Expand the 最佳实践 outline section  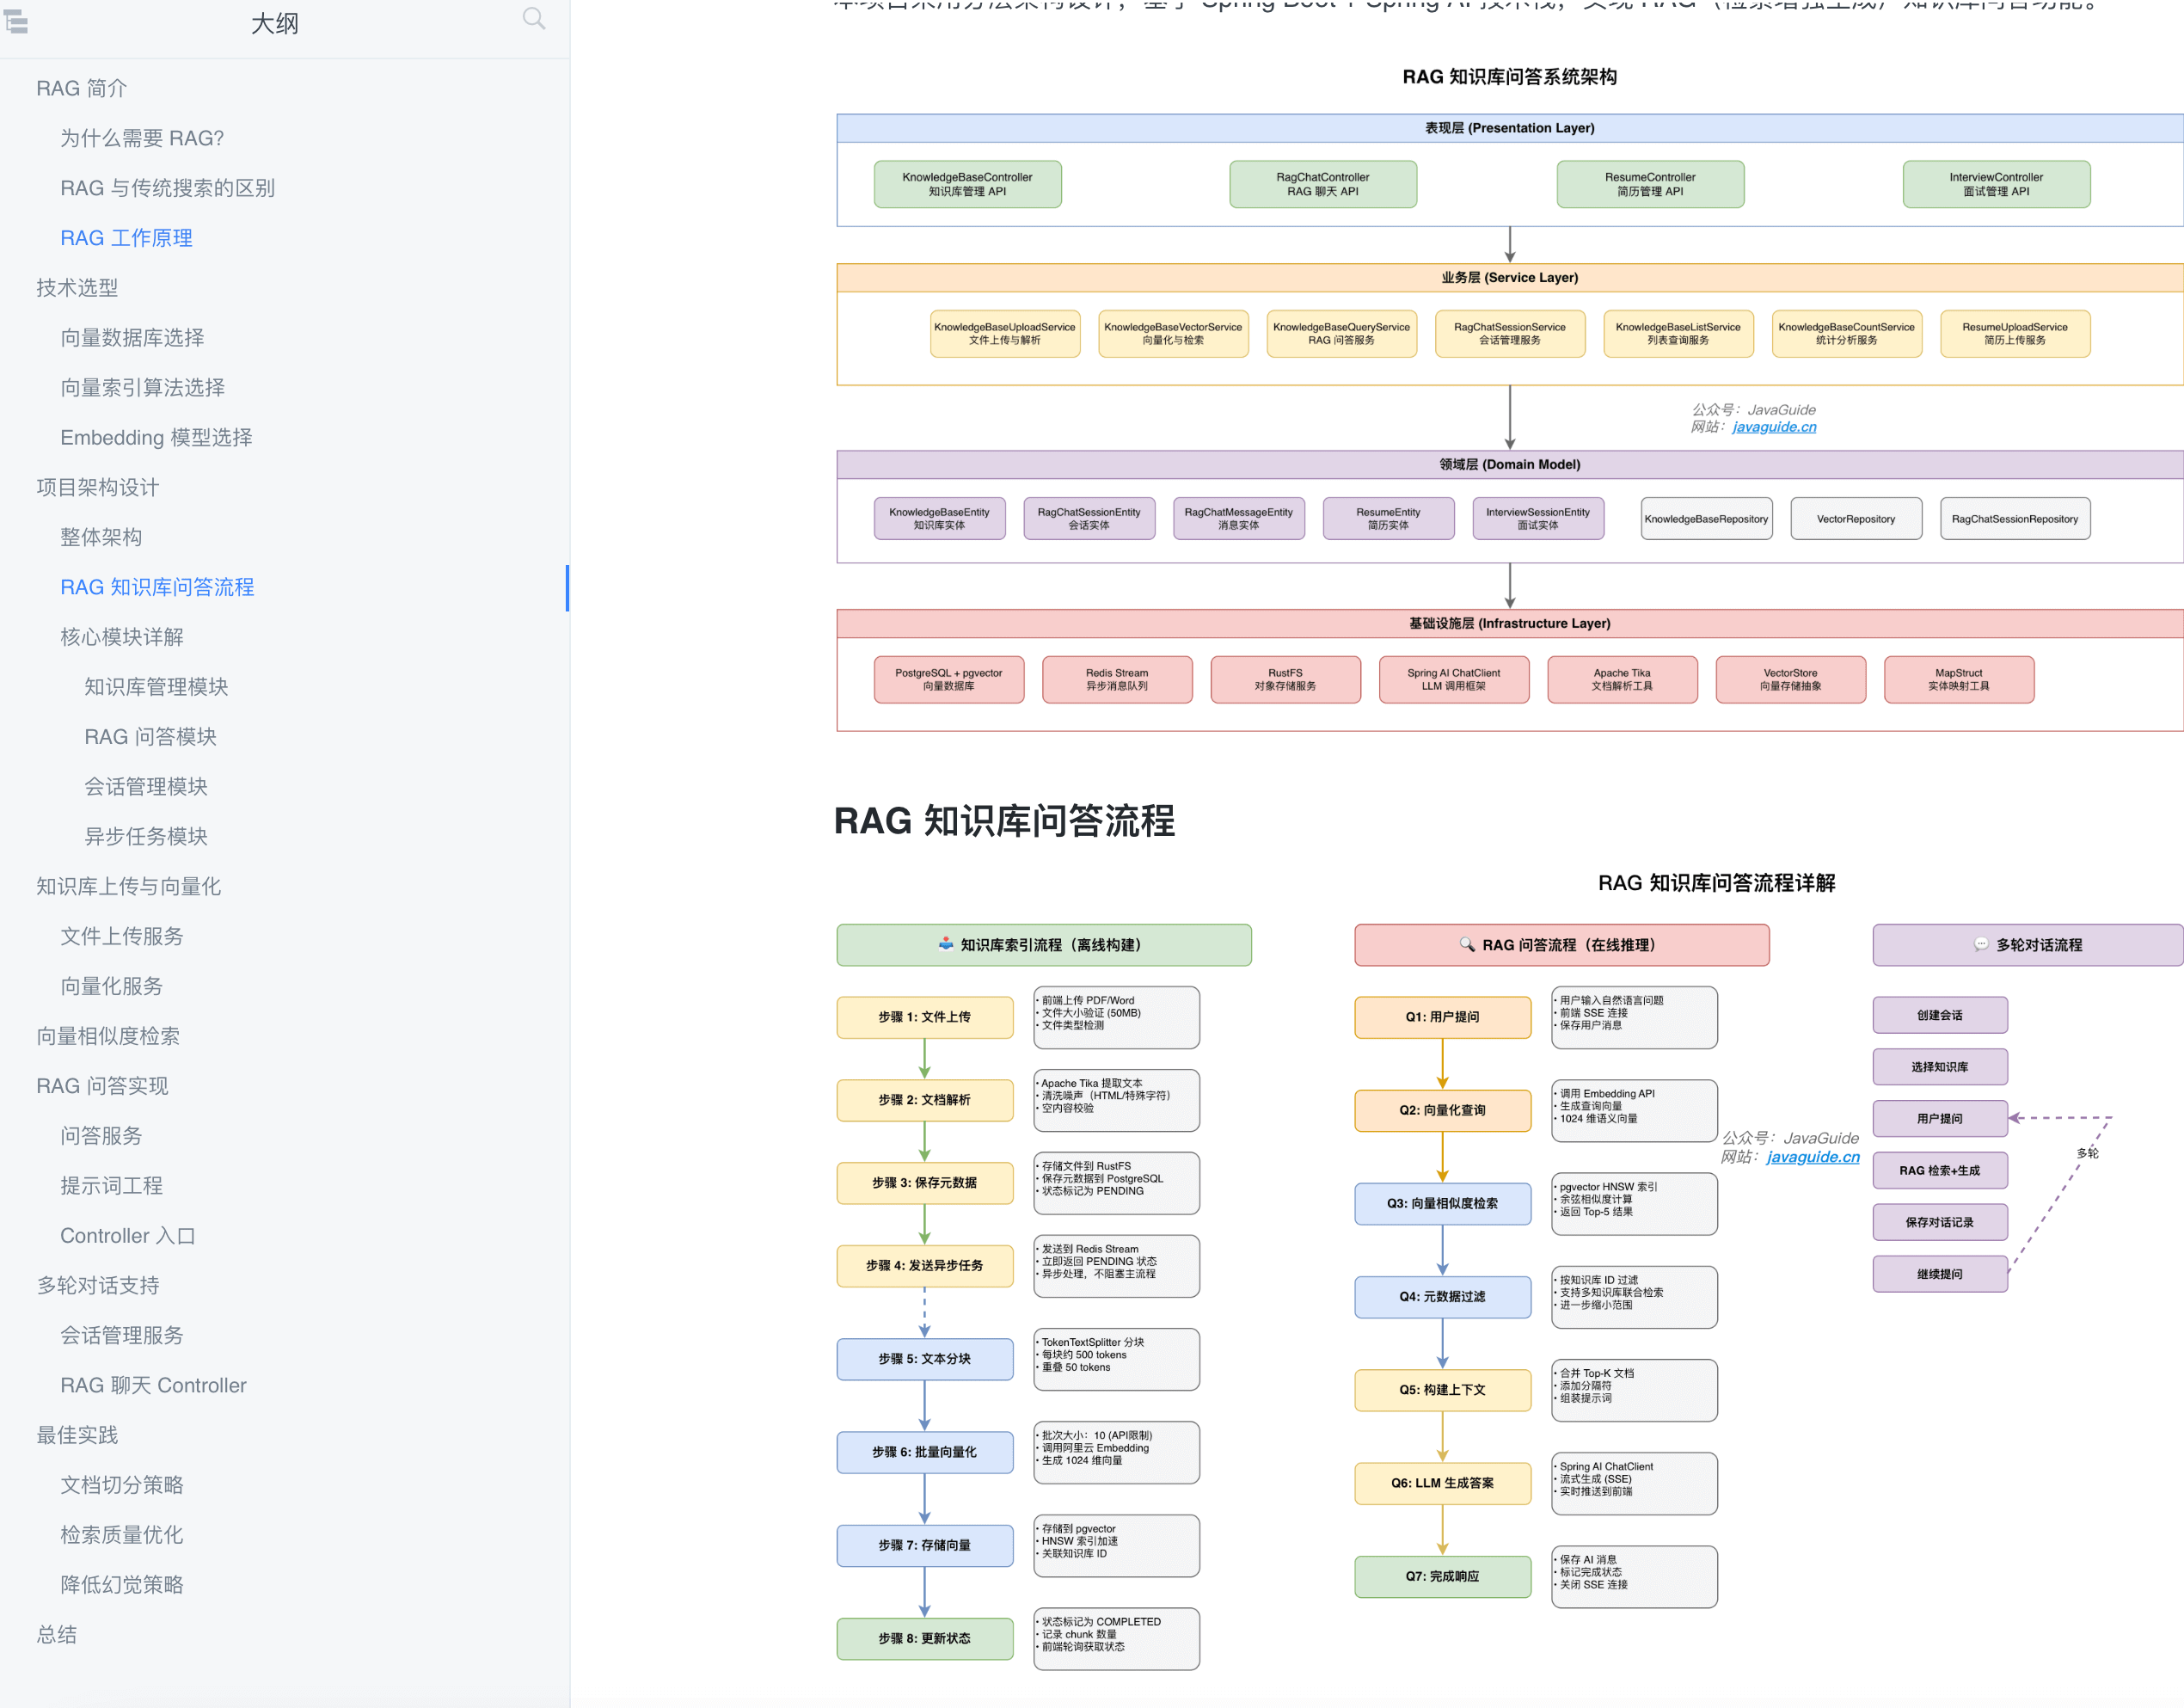pos(77,1434)
